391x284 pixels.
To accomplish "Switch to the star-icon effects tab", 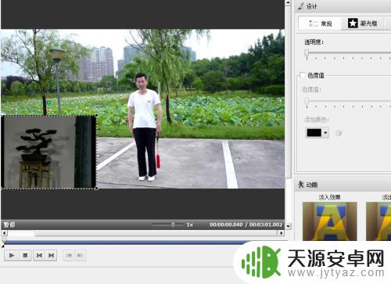I will 364,23.
